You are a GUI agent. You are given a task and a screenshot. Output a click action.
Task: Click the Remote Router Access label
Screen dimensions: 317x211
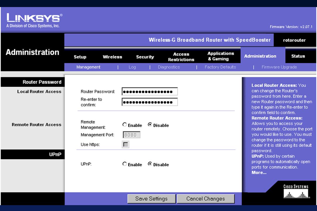(37, 125)
